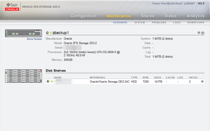Click the Sun Oracle logo
This screenshot has height=131, width=210.
coord(12,7)
